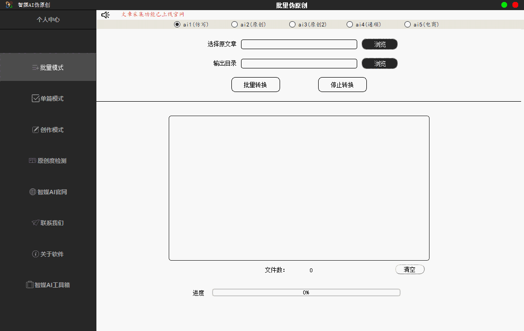The image size is (524, 331).
Task: Click the 输出目录 input field
Action: tap(299, 63)
